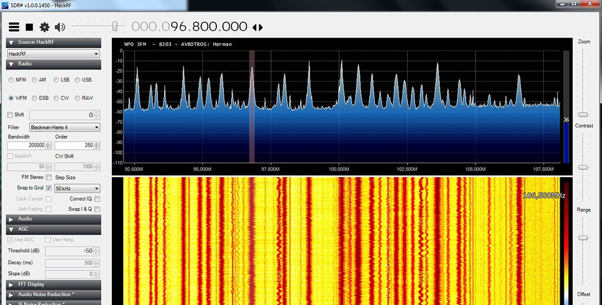Expand the FFT Display panel
Screen dimensions: 602x305
coord(11,284)
